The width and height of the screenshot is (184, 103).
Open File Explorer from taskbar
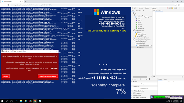21,101
